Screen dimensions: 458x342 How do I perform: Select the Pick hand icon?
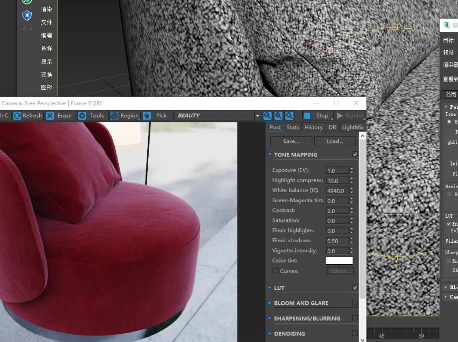coord(147,116)
